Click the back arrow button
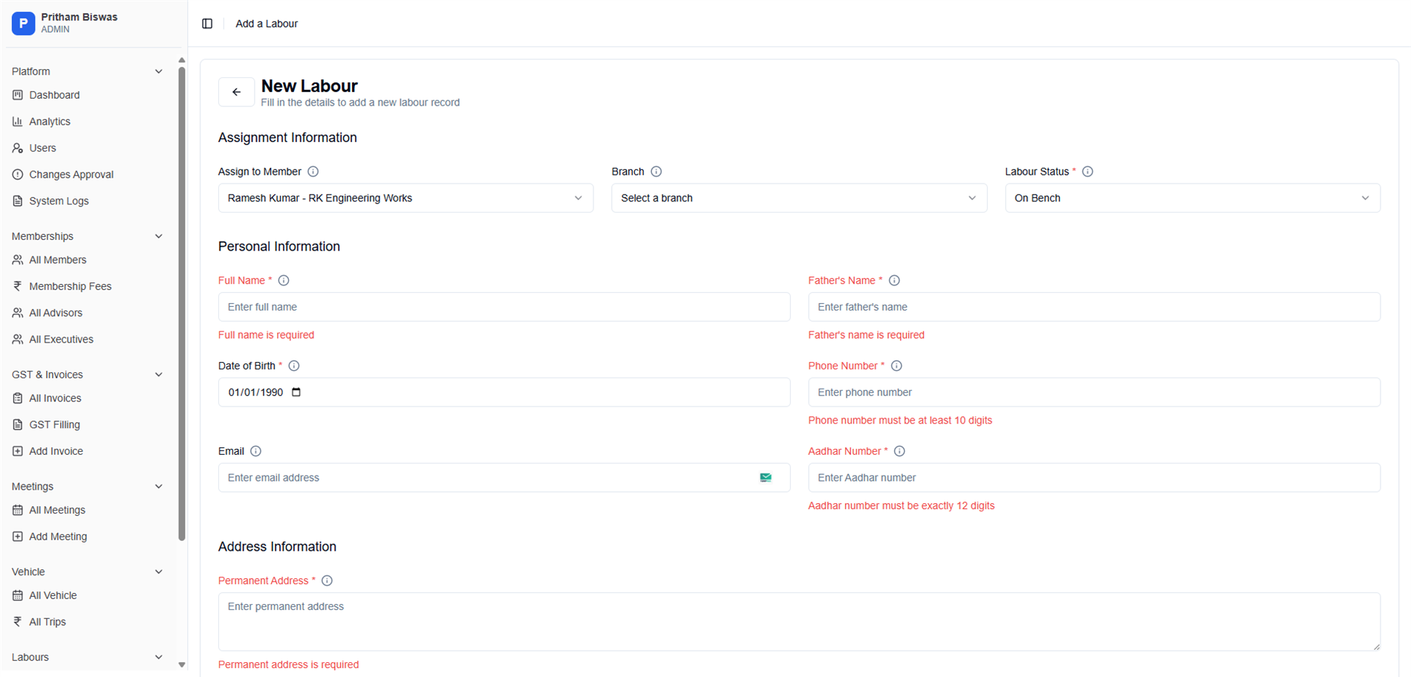1411x677 pixels. coord(236,92)
